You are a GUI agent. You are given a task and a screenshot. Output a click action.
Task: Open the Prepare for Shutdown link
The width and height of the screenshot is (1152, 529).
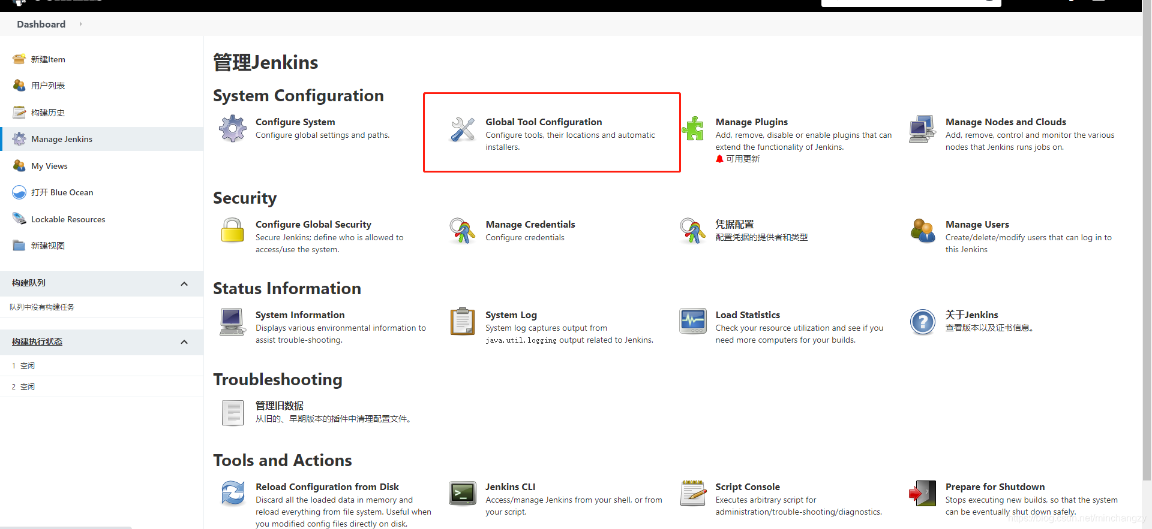pos(995,486)
